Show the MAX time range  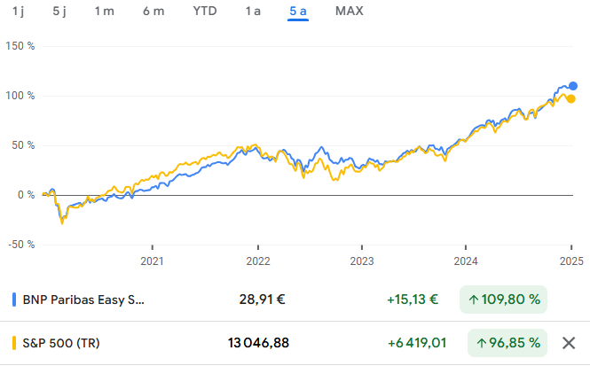click(x=349, y=12)
